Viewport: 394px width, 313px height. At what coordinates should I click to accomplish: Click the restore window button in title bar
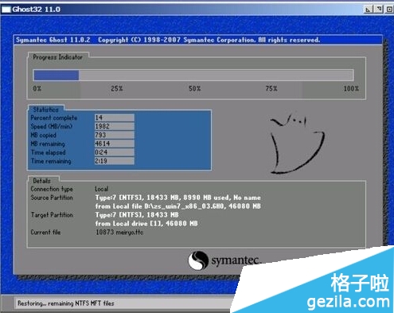tap(379, 10)
